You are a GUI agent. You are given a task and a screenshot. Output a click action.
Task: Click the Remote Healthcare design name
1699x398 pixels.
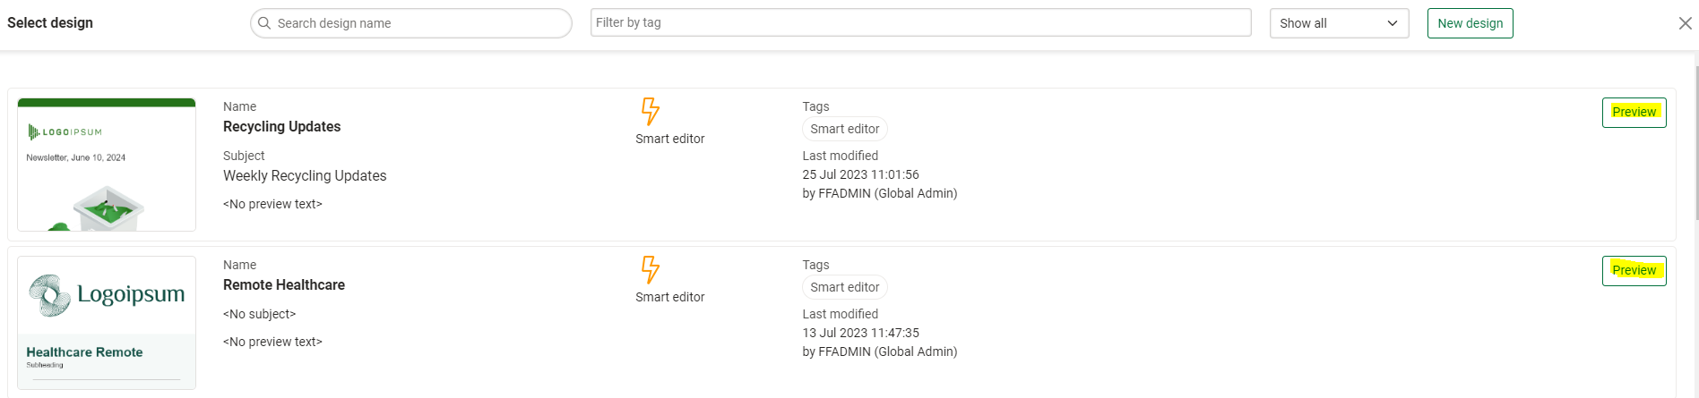tap(283, 285)
